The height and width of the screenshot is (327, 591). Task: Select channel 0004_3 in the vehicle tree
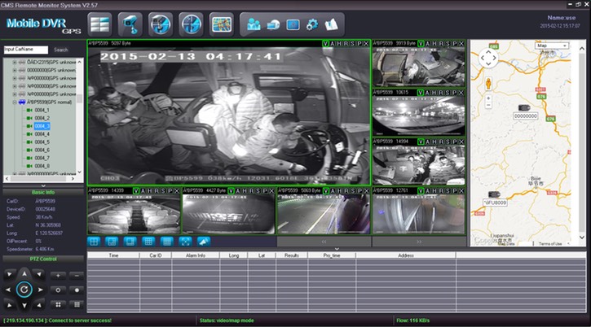(x=42, y=126)
